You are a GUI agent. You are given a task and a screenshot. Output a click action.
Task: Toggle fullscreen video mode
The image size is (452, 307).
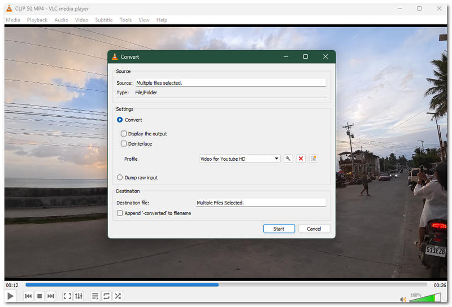click(x=67, y=296)
